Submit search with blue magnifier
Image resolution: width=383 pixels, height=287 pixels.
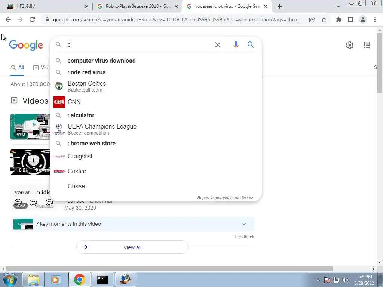(x=251, y=45)
